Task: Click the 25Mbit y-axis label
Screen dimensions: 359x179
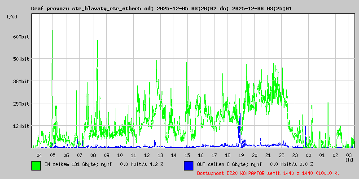Action: [x=21, y=104]
